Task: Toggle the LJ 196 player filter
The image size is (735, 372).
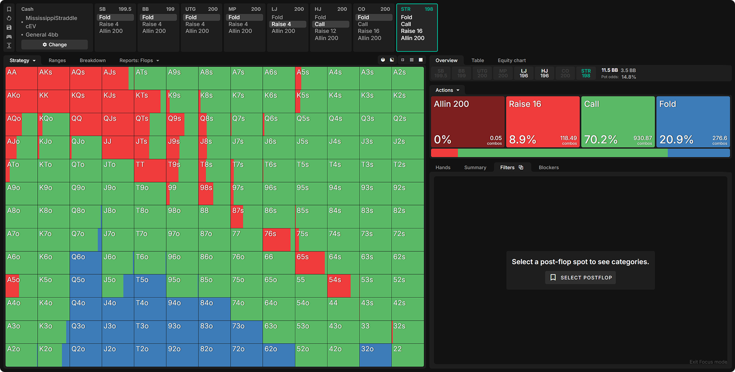Action: [x=524, y=73]
